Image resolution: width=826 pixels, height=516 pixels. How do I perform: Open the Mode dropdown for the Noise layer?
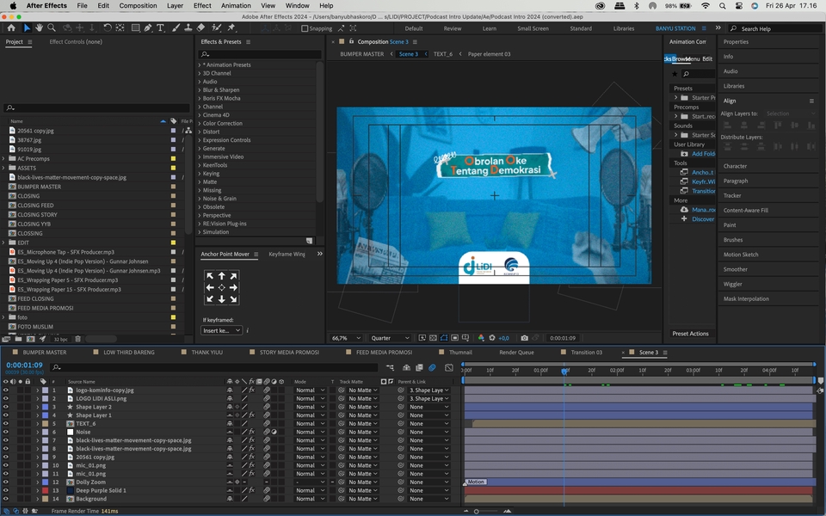pyautogui.click(x=310, y=432)
